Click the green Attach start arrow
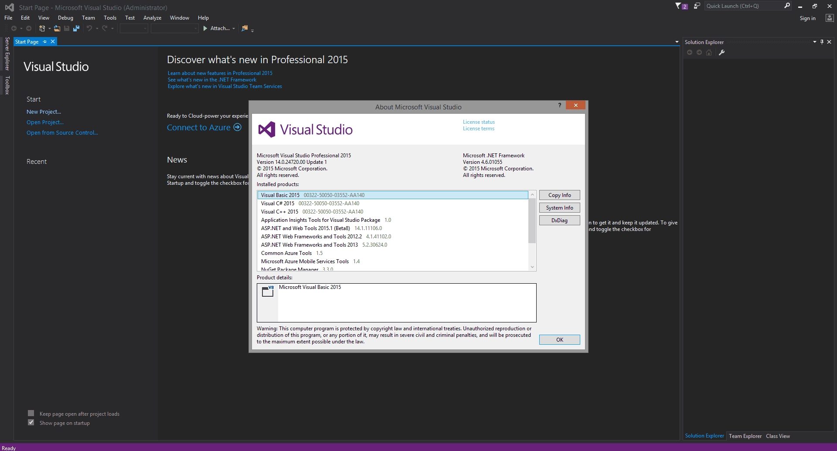This screenshot has height=451, width=837. click(x=205, y=28)
